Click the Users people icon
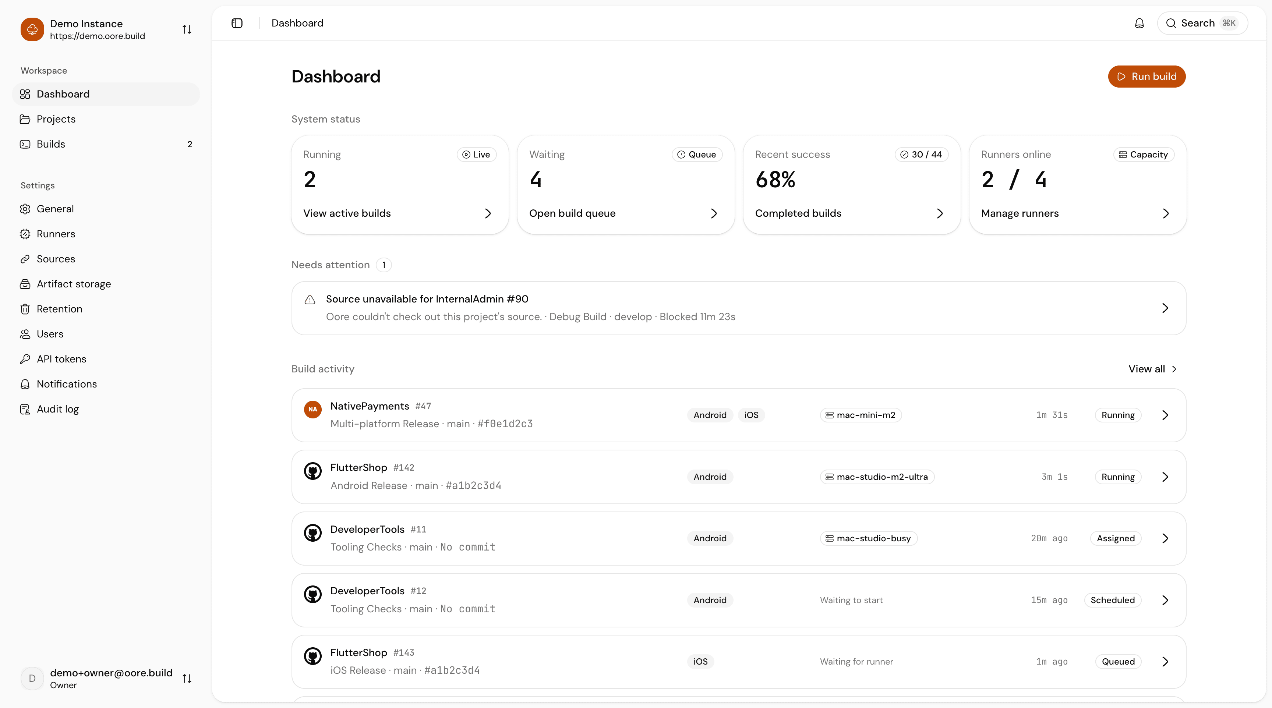The width and height of the screenshot is (1272, 708). tap(25, 334)
